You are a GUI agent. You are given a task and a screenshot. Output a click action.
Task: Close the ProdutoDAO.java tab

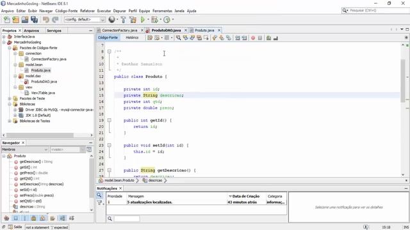point(186,30)
